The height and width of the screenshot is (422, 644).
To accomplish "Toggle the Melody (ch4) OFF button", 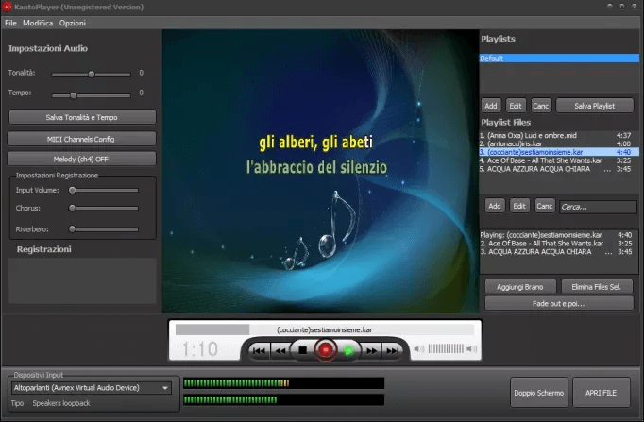I will click(81, 159).
